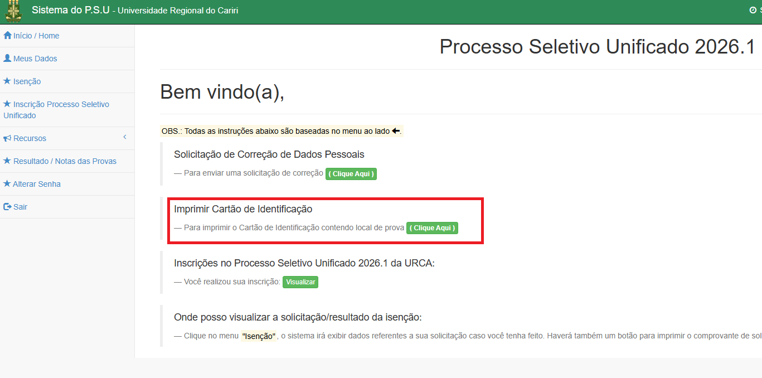Click the star icon beside Resultado / Notas
Image resolution: width=762 pixels, height=378 pixels.
point(7,161)
